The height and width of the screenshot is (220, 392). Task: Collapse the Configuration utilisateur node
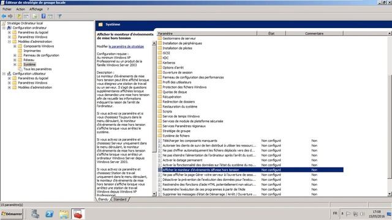[4, 73]
